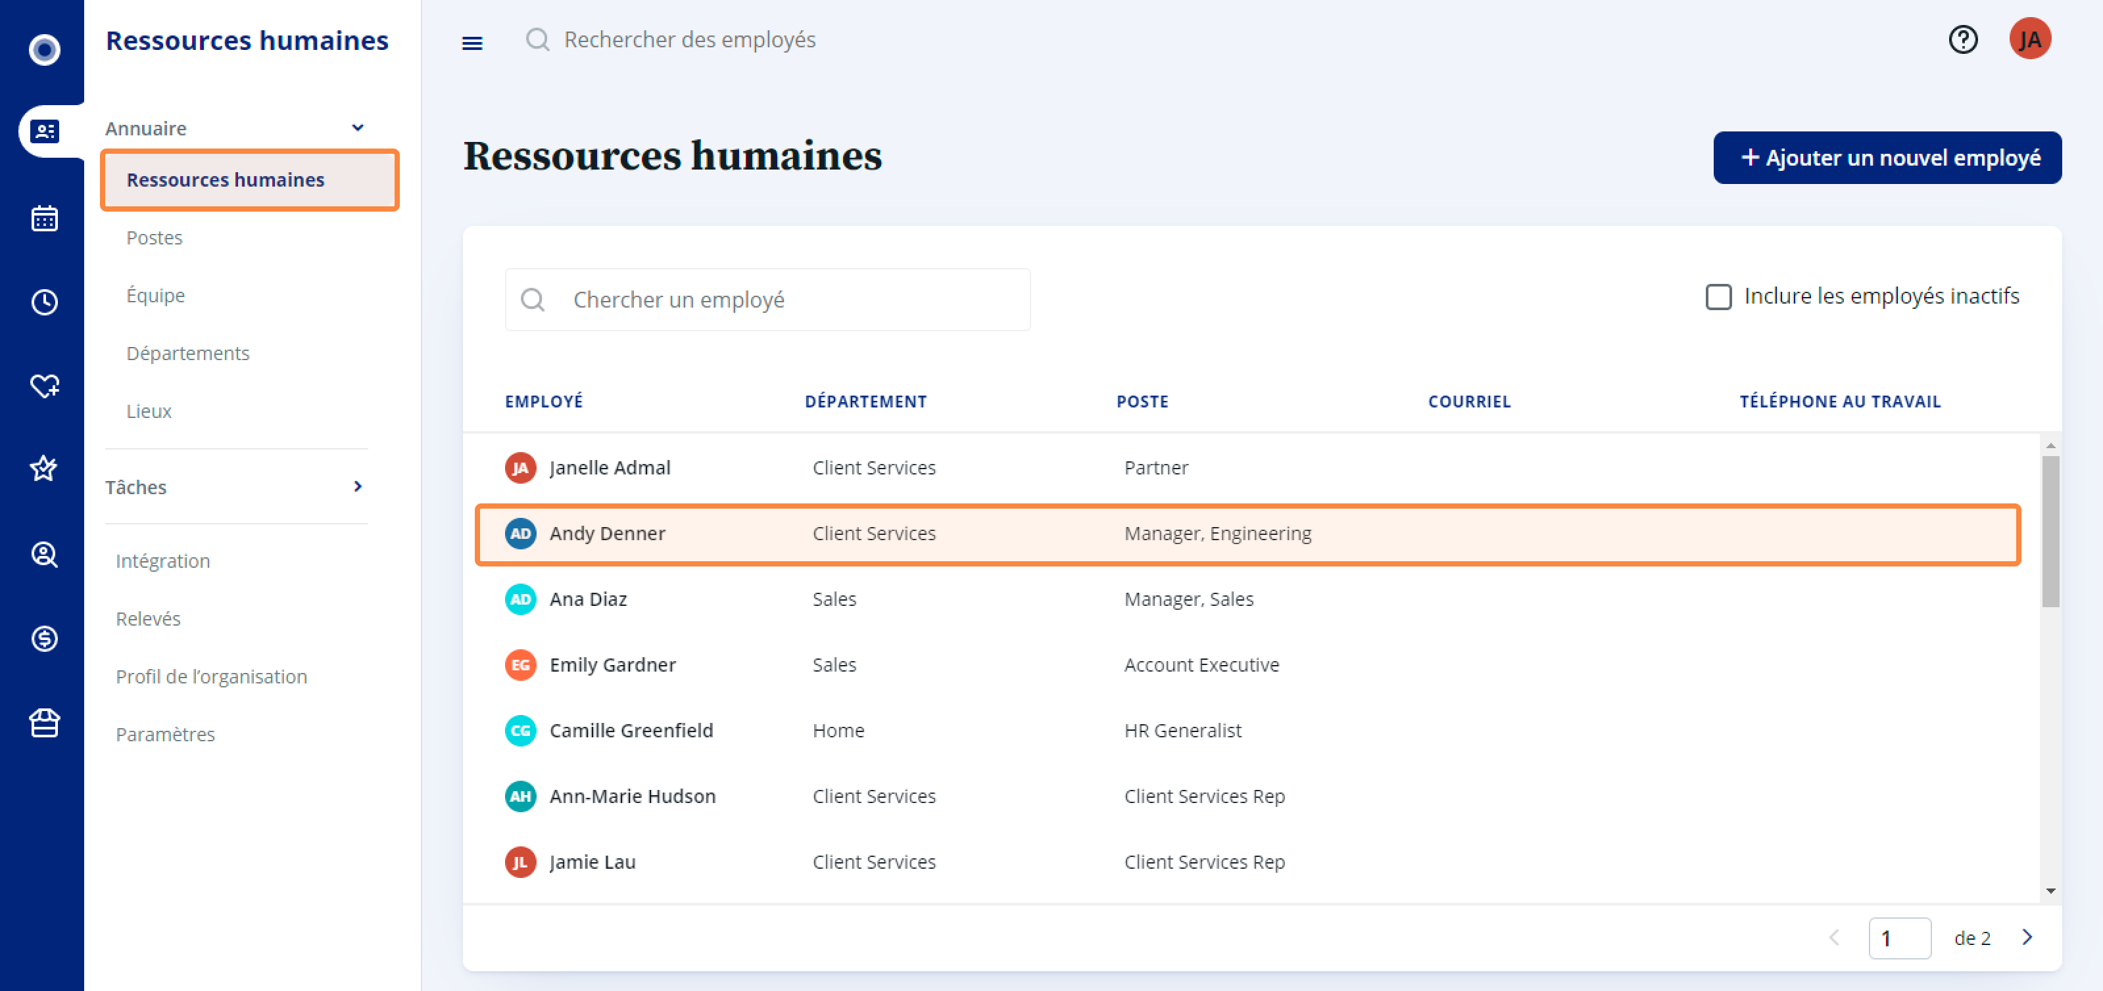Open Camille Greenfield's name
The width and height of the screenshot is (2103, 991).
click(x=631, y=731)
